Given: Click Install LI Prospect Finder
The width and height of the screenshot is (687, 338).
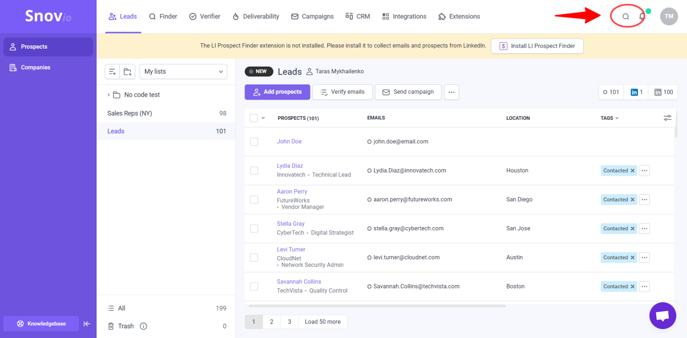Looking at the screenshot, I should [x=537, y=46].
